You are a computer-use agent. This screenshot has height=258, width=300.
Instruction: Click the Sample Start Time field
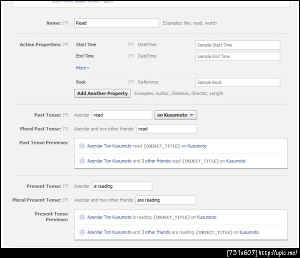click(238, 45)
